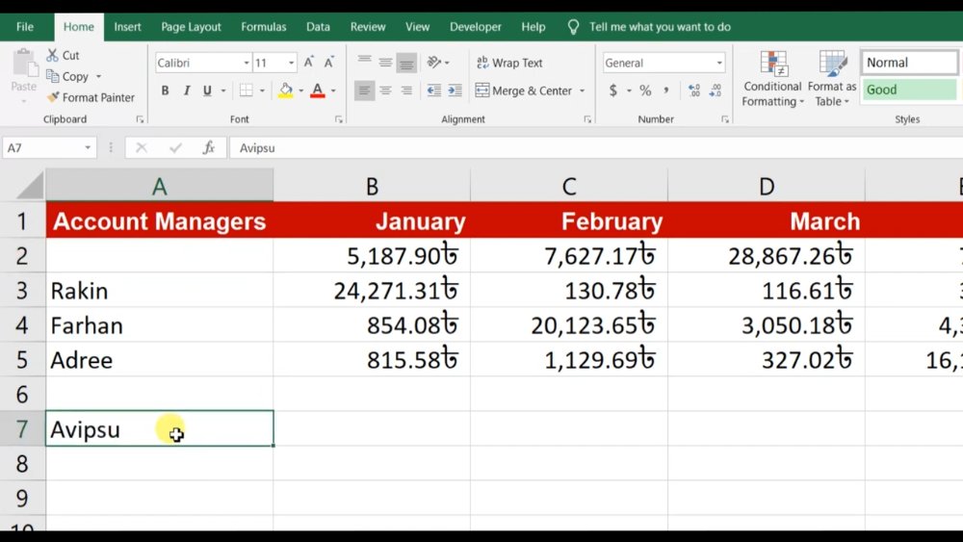
Task: Open Number group dialog launcher
Action: click(725, 119)
